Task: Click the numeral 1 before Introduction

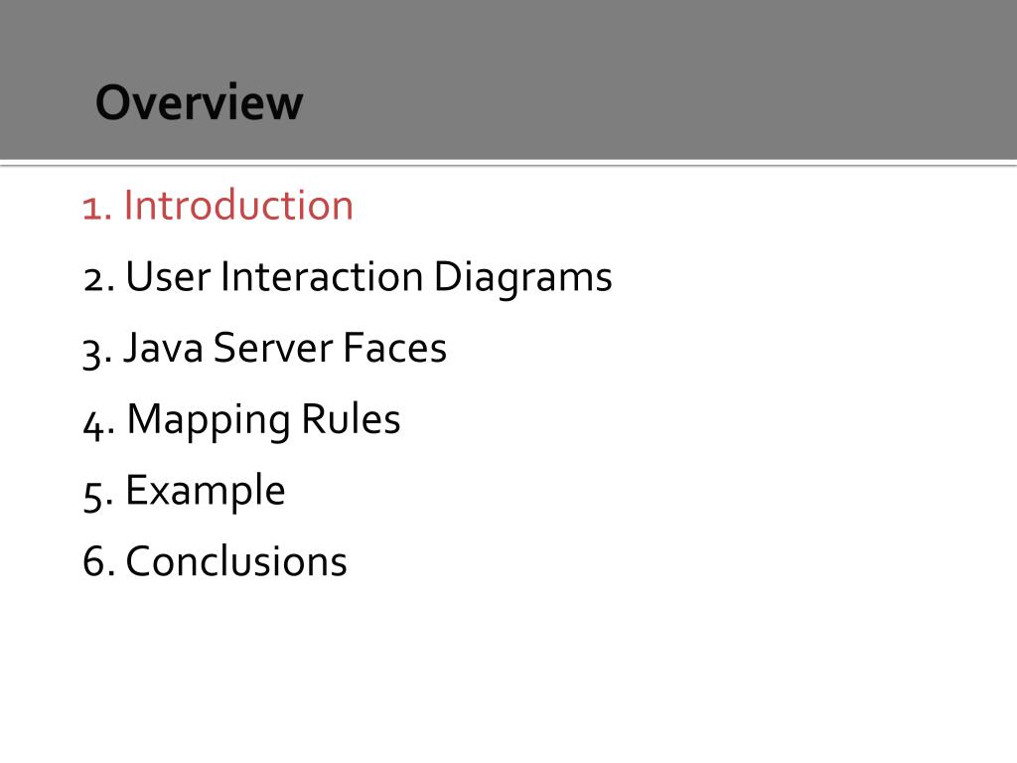Action: pyautogui.click(x=94, y=209)
